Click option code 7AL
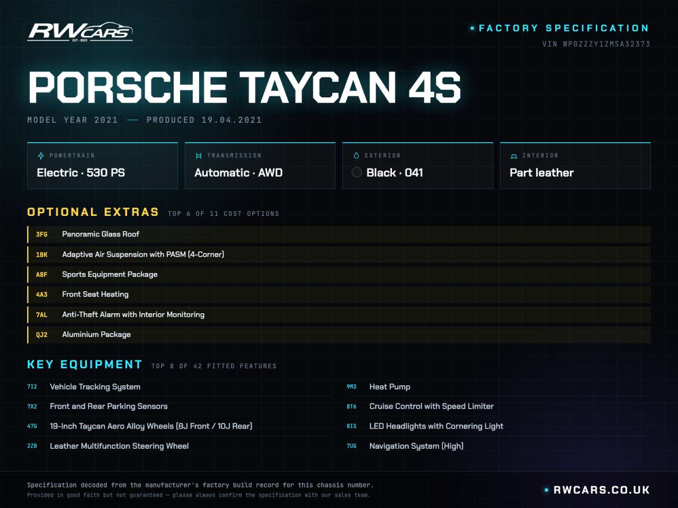Screen dimensions: 678x508 42,315
